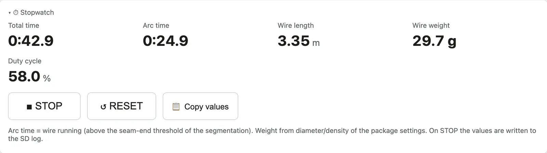Reset the stopwatch values
Screen dimensions: 547x153
pyautogui.click(x=122, y=106)
